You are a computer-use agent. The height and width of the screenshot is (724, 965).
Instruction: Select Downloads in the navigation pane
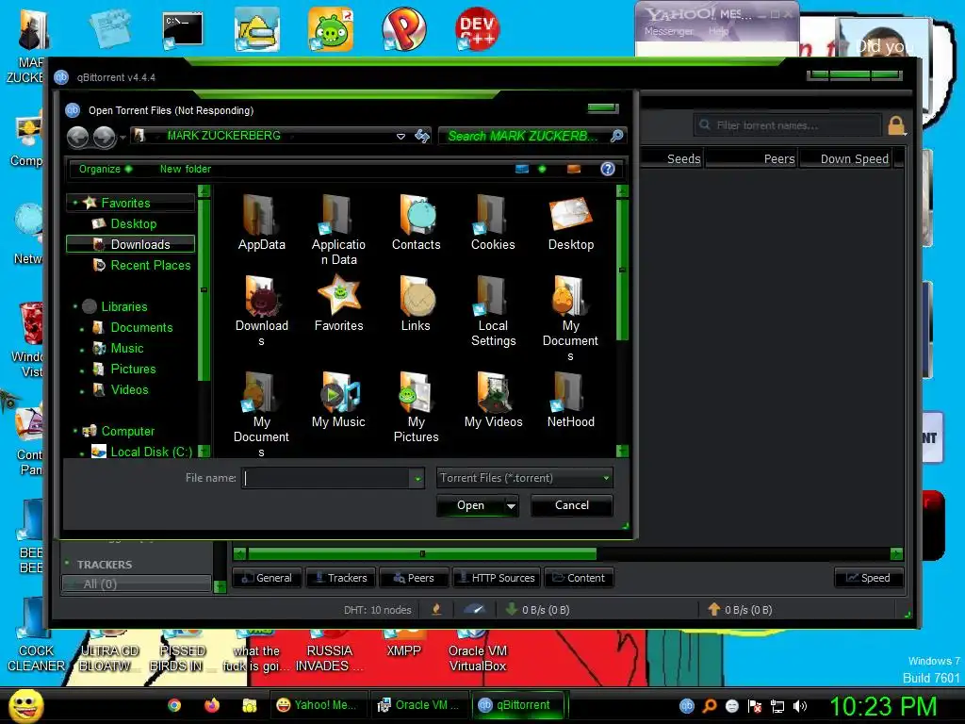click(130, 244)
